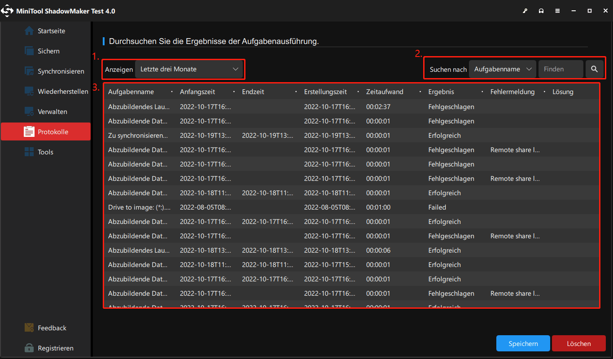
Task: Click the Ergebnis column header
Action: click(x=441, y=92)
